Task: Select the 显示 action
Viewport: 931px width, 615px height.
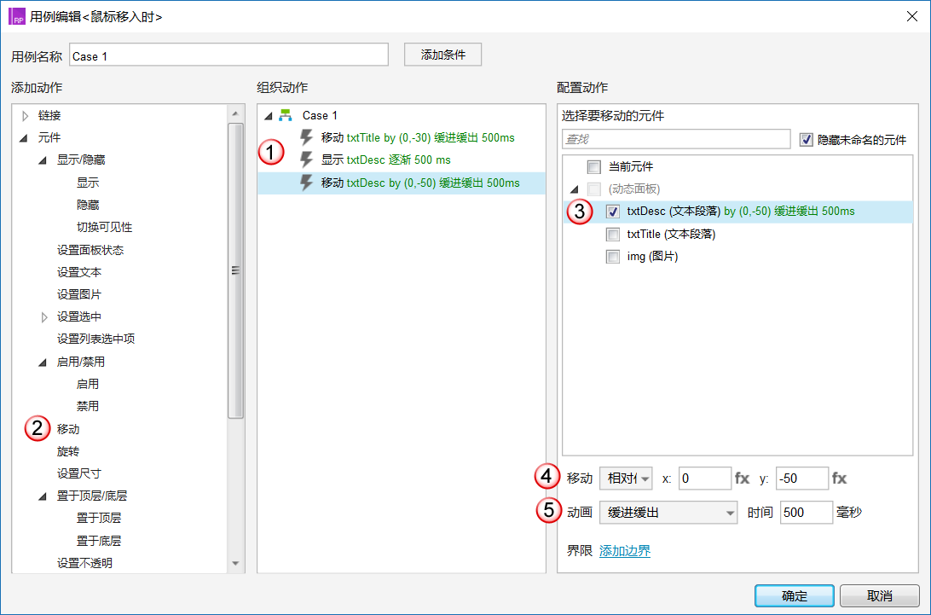Action: [88, 183]
